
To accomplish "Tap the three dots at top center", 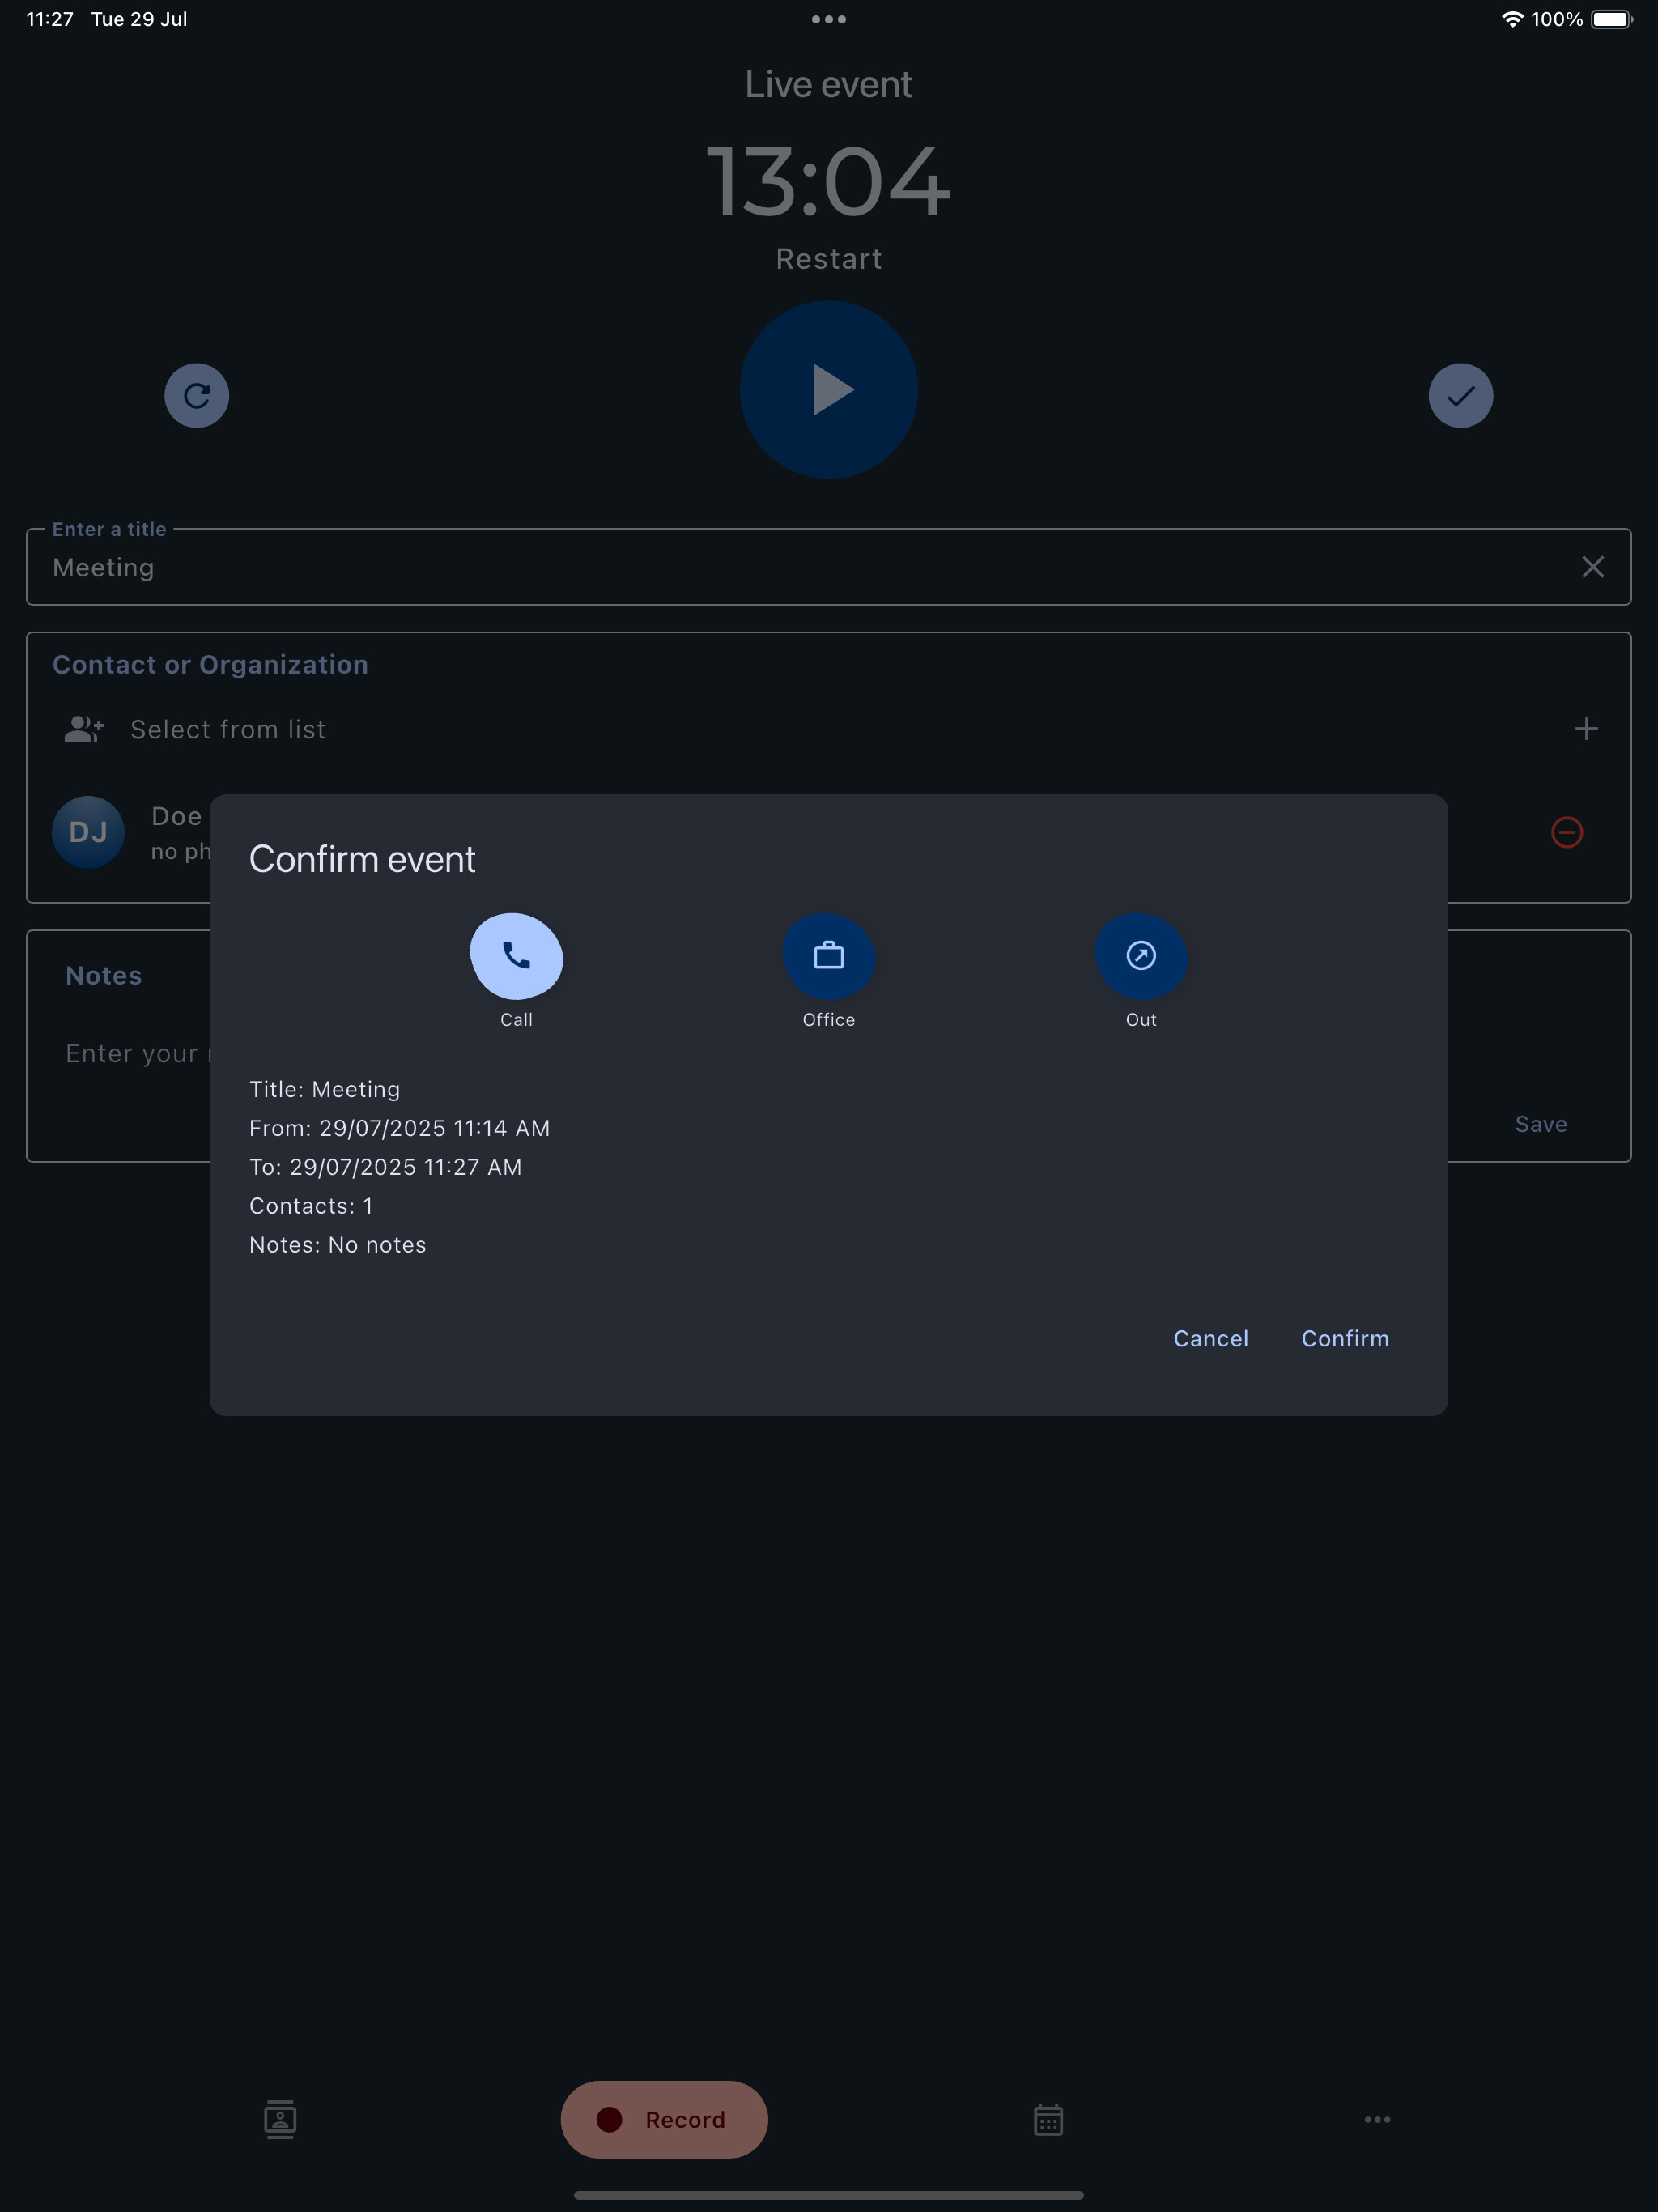I will tap(829, 19).
